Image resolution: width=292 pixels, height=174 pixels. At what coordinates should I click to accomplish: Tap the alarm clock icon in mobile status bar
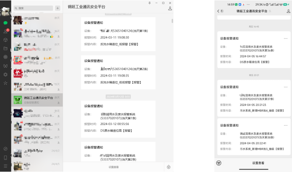point(267,5)
